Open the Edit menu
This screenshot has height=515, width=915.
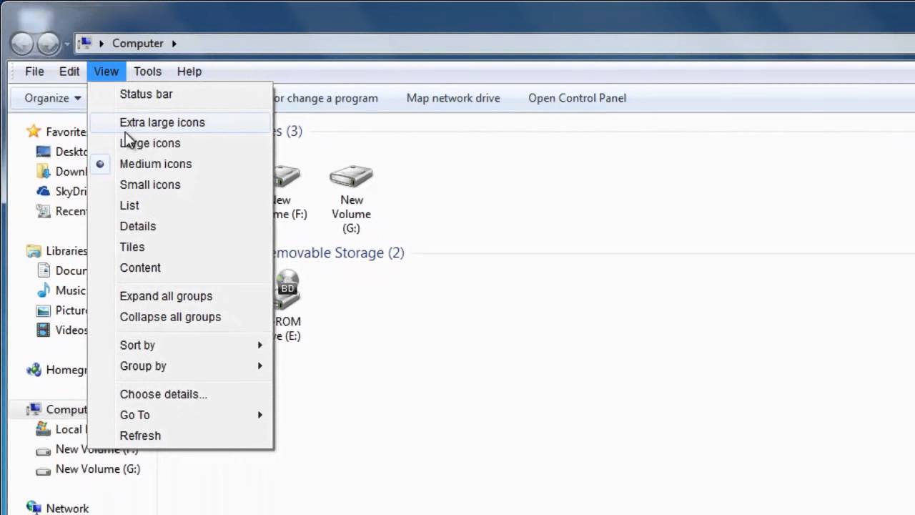tap(69, 72)
